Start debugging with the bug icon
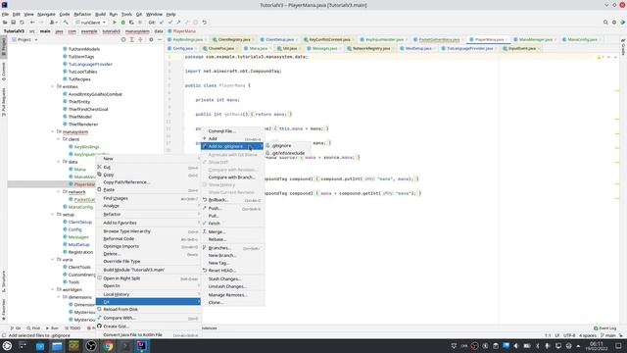The width and height of the screenshot is (627, 353). [x=122, y=23]
